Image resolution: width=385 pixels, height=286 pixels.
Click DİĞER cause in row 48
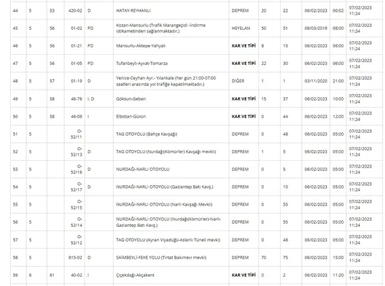[239, 81]
